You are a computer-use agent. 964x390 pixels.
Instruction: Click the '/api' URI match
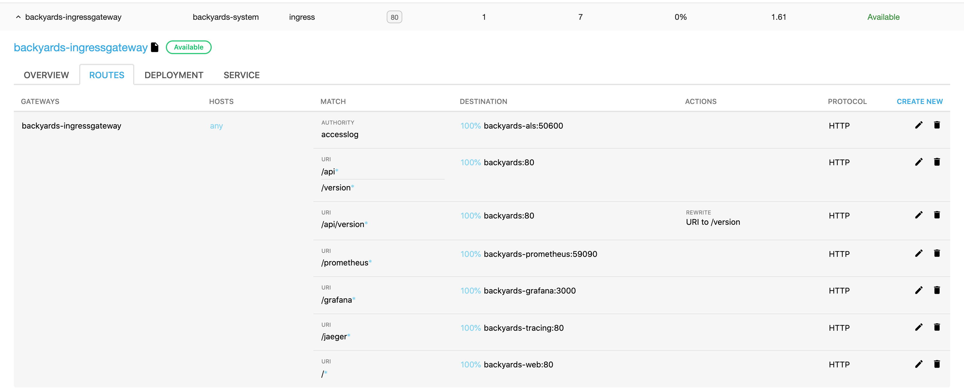[x=330, y=172]
